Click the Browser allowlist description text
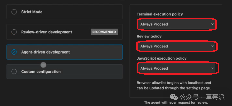The height and width of the screenshot is (106, 232). pos(174,86)
